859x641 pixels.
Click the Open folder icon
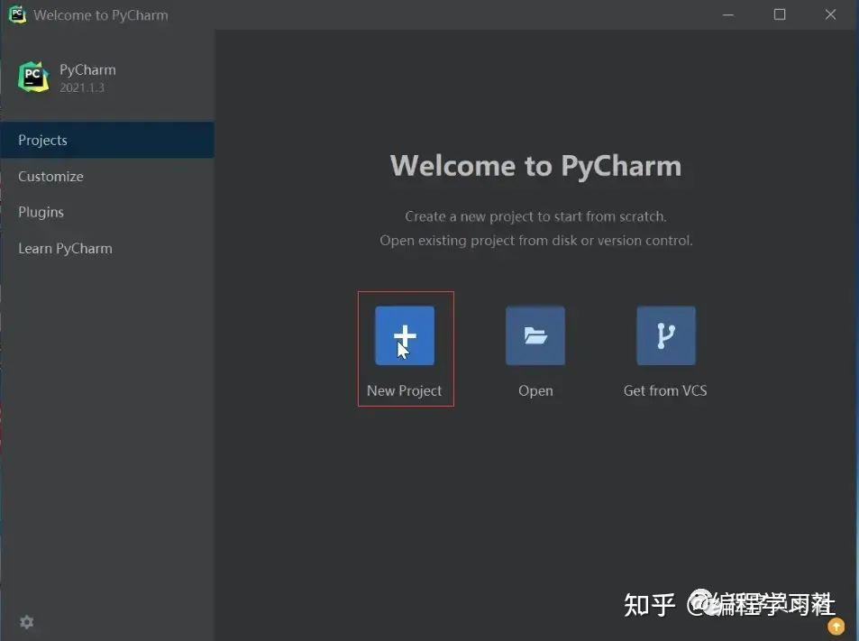tap(535, 334)
